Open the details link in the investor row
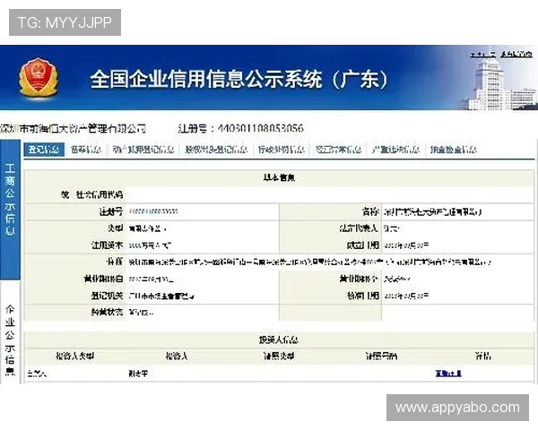The width and height of the screenshot is (538, 430). 448,374
